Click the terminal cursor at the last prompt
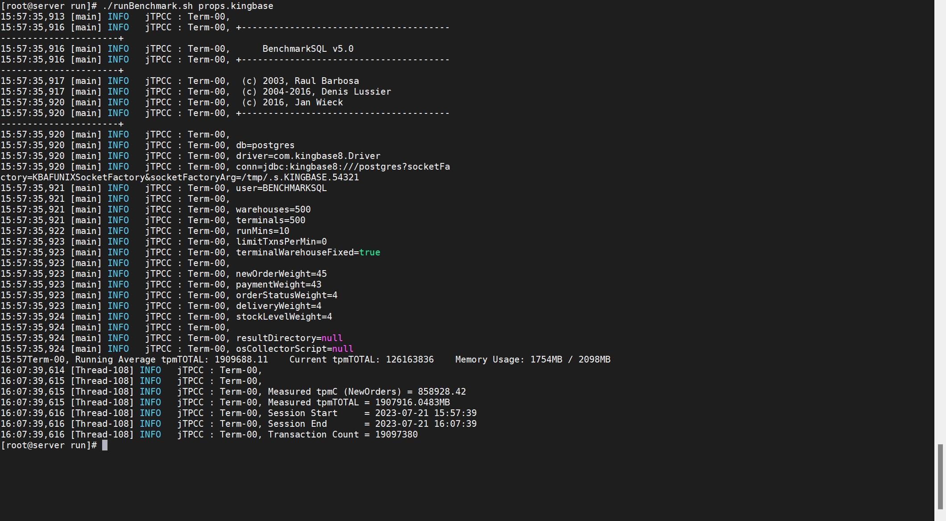The width and height of the screenshot is (946, 521). click(105, 445)
